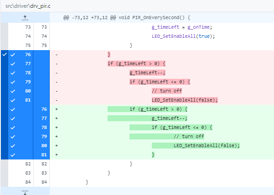Click the closing brace code on line 84

pyautogui.click(x=87, y=182)
